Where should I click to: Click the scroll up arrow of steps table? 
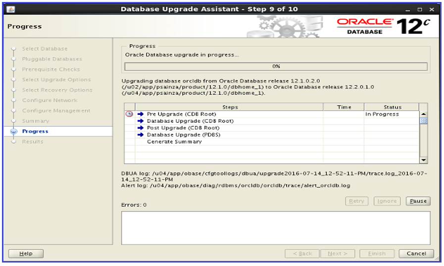click(423, 114)
